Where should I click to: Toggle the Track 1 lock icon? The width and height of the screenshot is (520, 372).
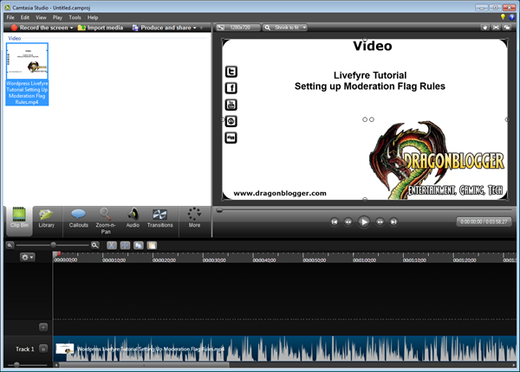pos(43,349)
